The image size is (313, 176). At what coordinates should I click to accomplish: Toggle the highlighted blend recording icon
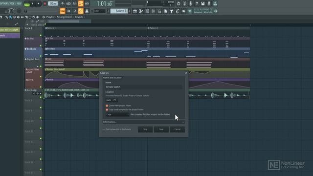coord(81,3)
